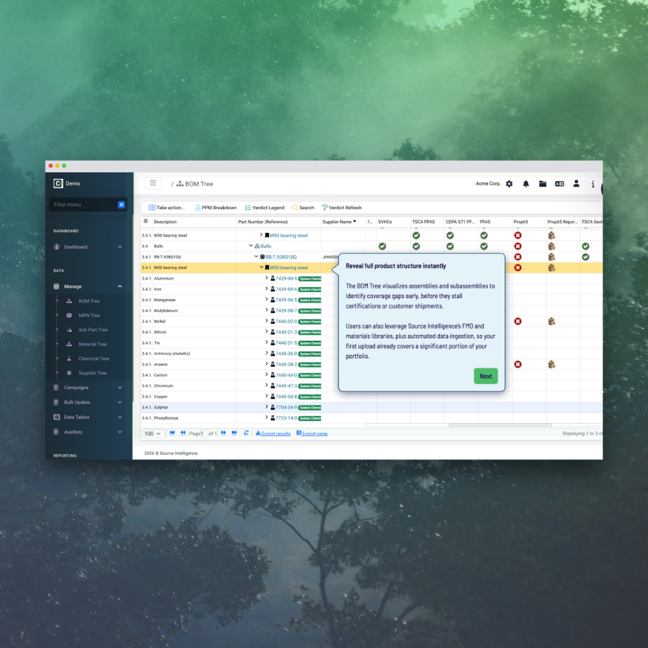The height and width of the screenshot is (648, 648).
Task: Open Material Tree in the sidebar
Action: pos(93,344)
